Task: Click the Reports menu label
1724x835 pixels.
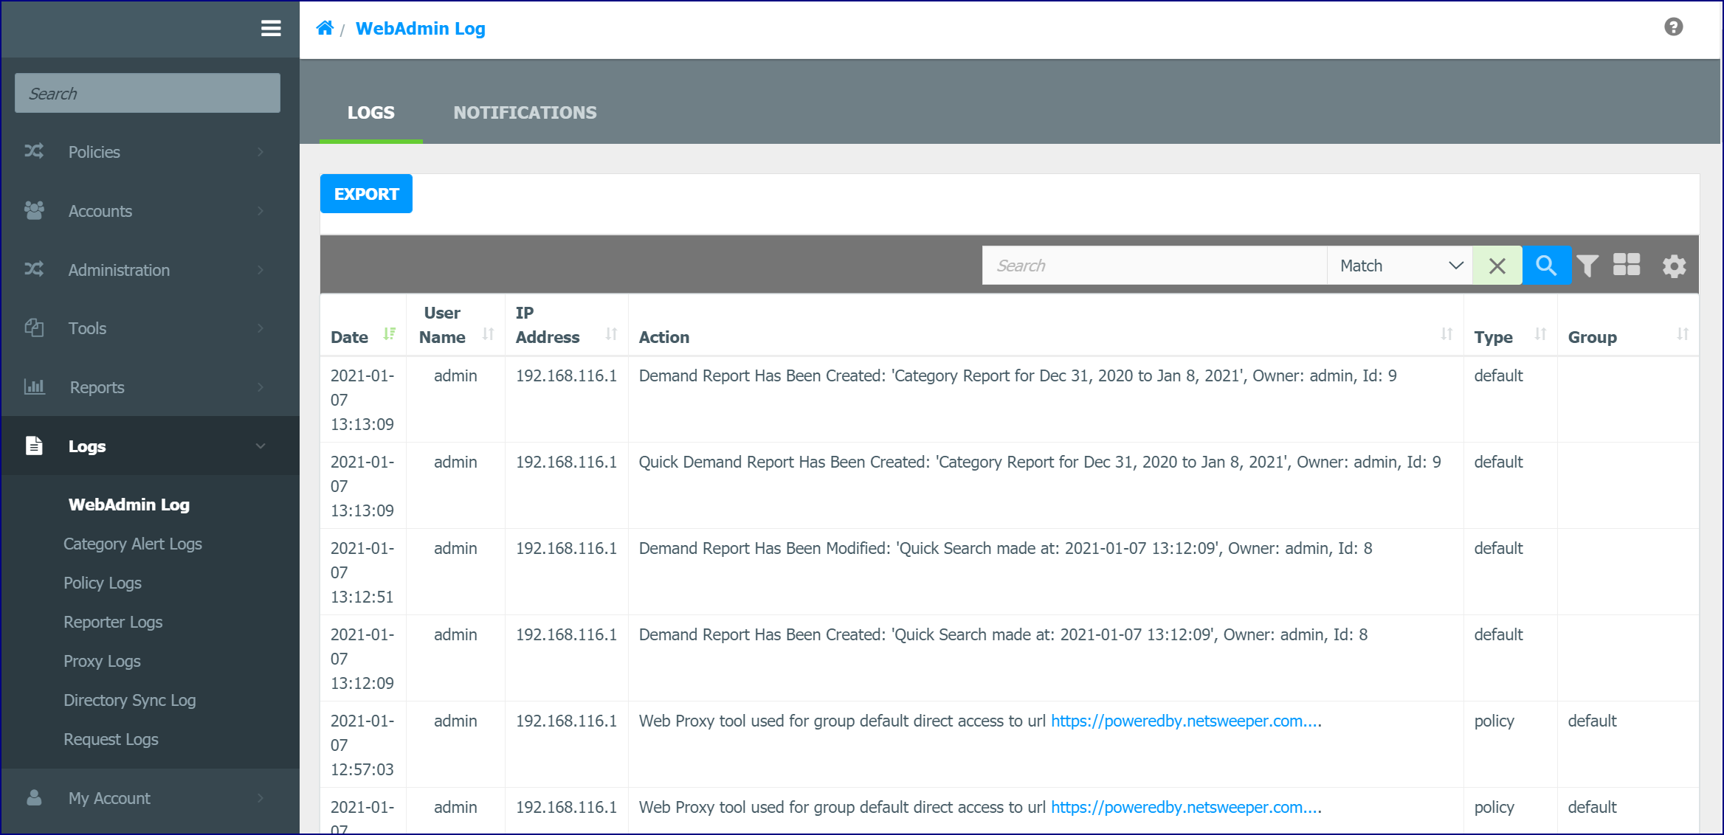Action: [97, 387]
